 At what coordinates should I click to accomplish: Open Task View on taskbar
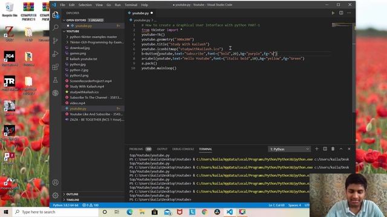click(117, 212)
